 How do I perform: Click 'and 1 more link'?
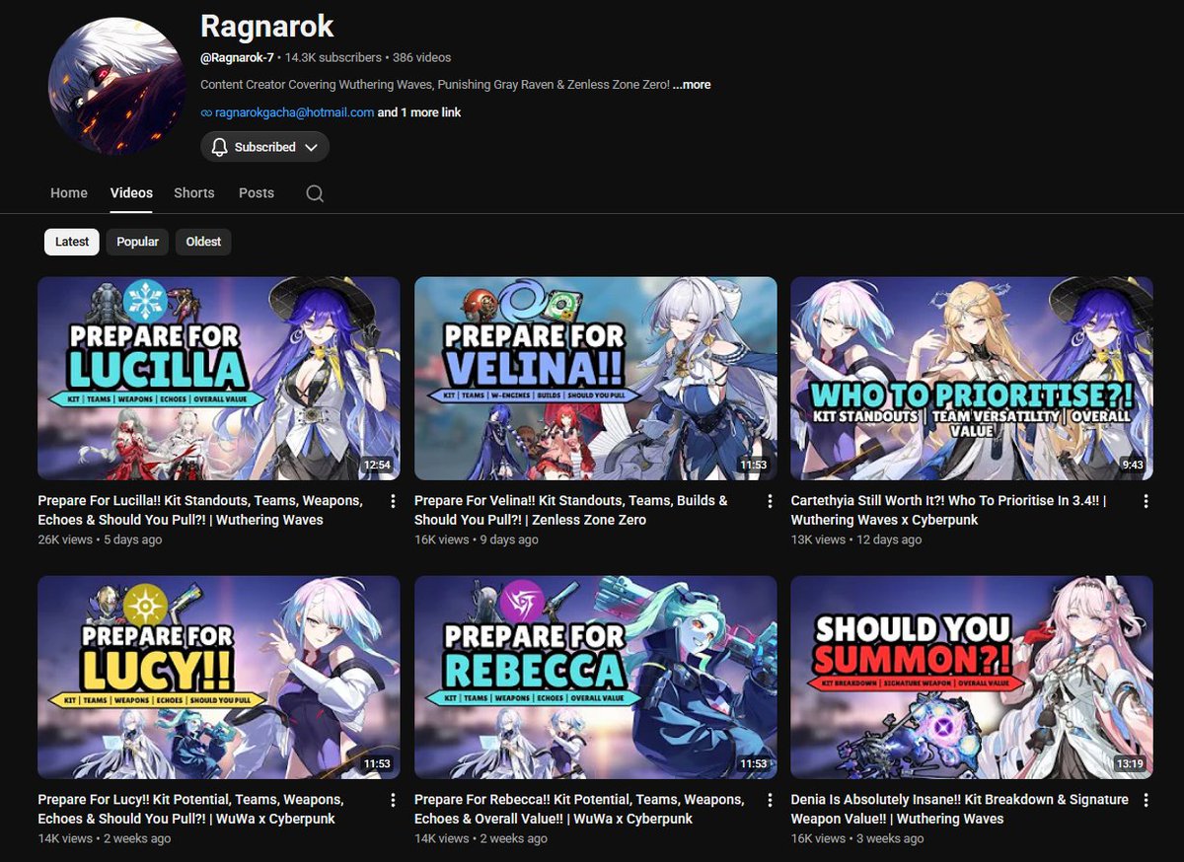click(419, 112)
